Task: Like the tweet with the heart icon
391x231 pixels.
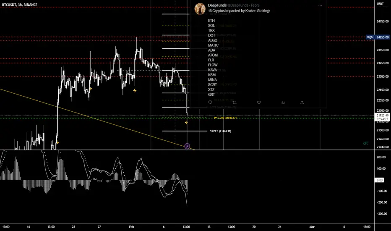Action: click(259, 102)
